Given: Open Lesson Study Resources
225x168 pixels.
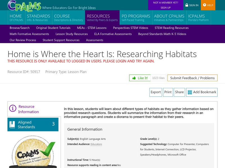Looking at the screenshot, I should coord(72,34).
